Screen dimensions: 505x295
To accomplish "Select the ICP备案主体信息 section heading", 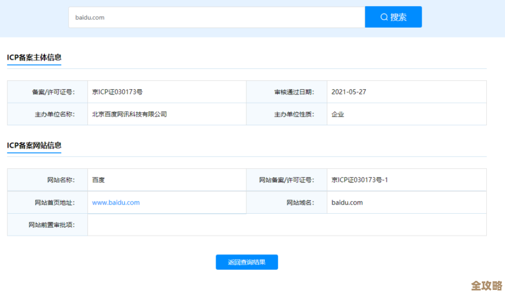I will click(x=34, y=58).
